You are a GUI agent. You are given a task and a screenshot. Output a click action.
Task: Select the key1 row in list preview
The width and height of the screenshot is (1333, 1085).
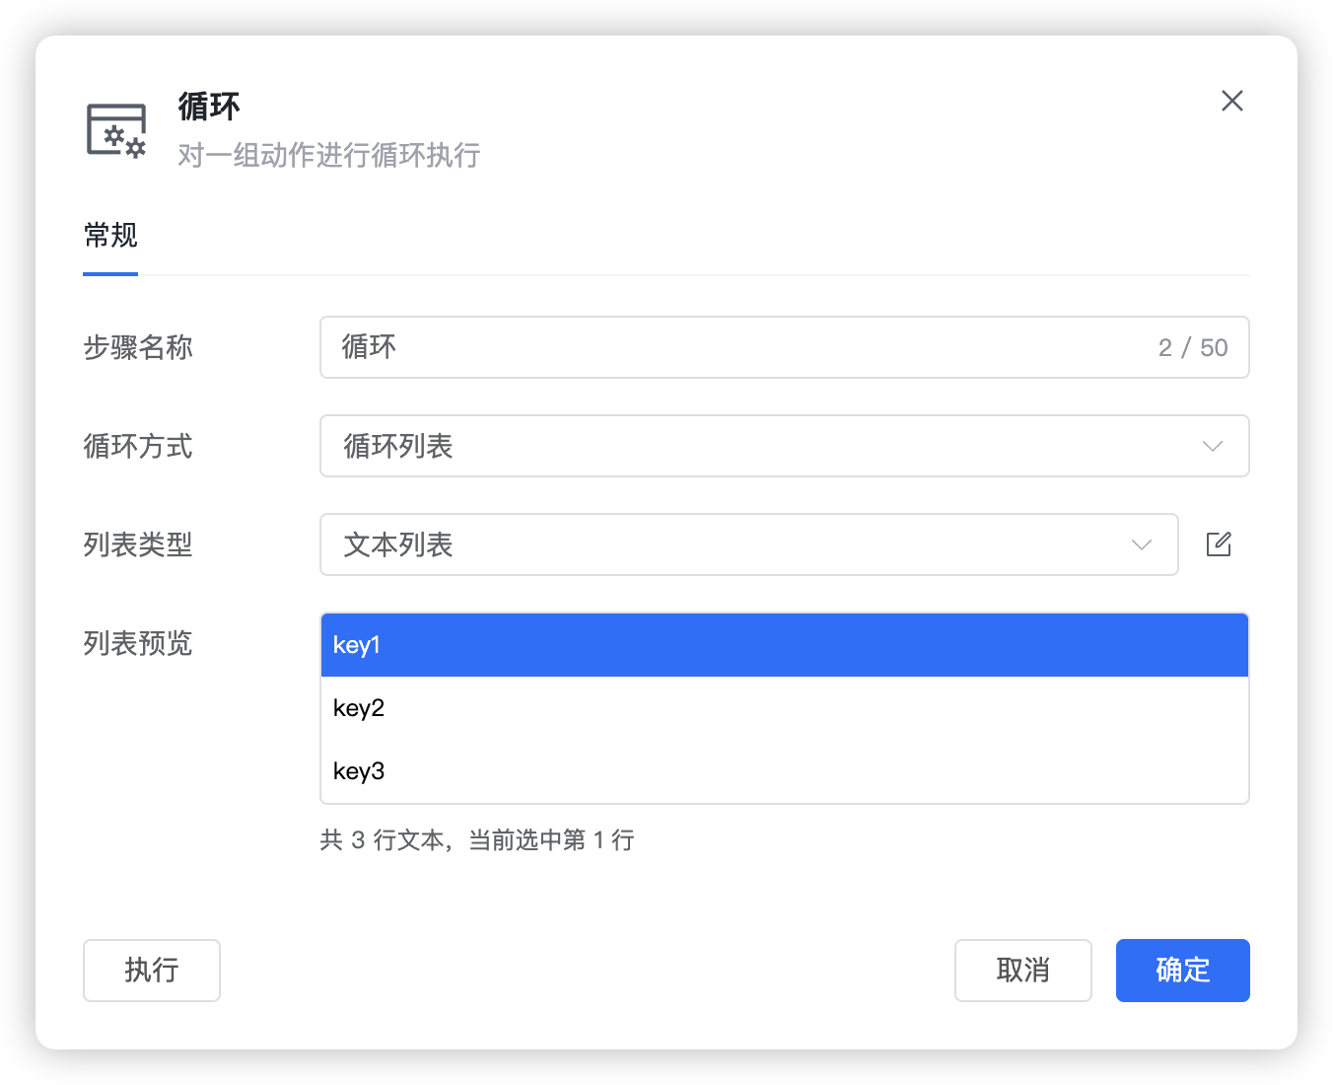[785, 645]
